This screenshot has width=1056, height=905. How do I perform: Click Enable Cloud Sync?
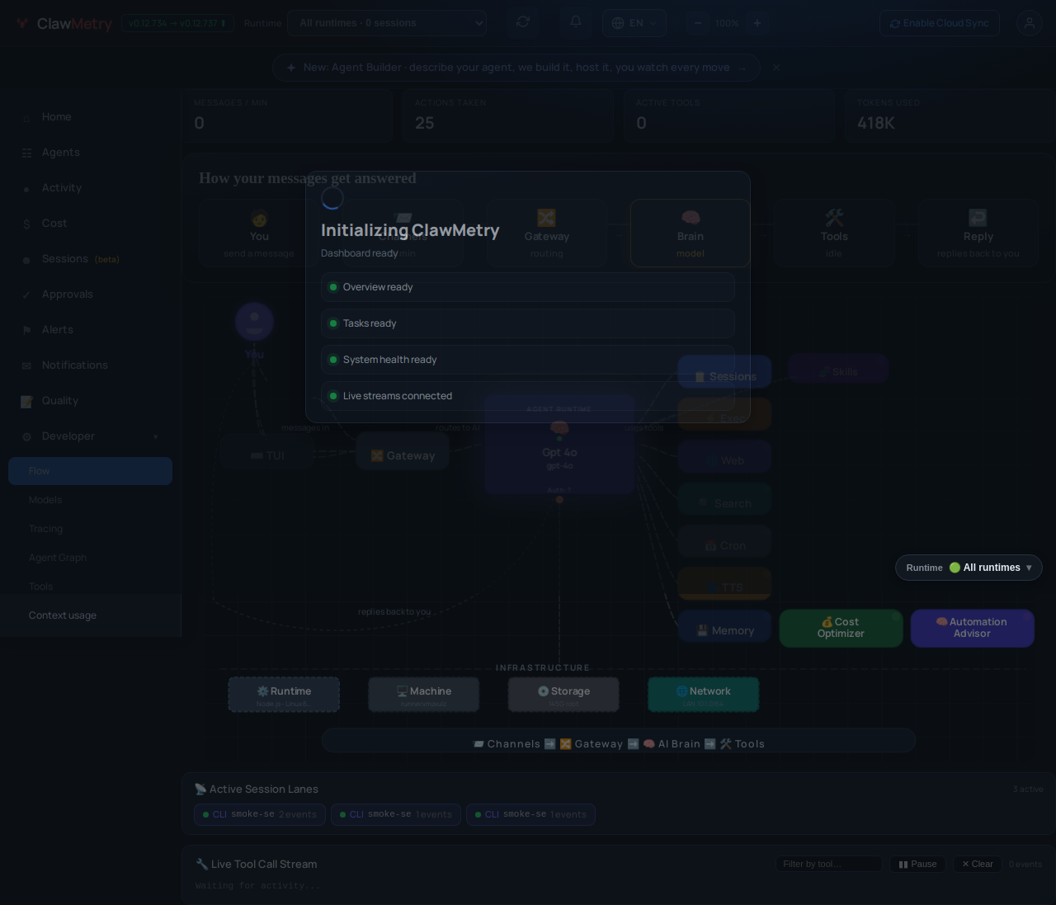pyautogui.click(x=939, y=23)
